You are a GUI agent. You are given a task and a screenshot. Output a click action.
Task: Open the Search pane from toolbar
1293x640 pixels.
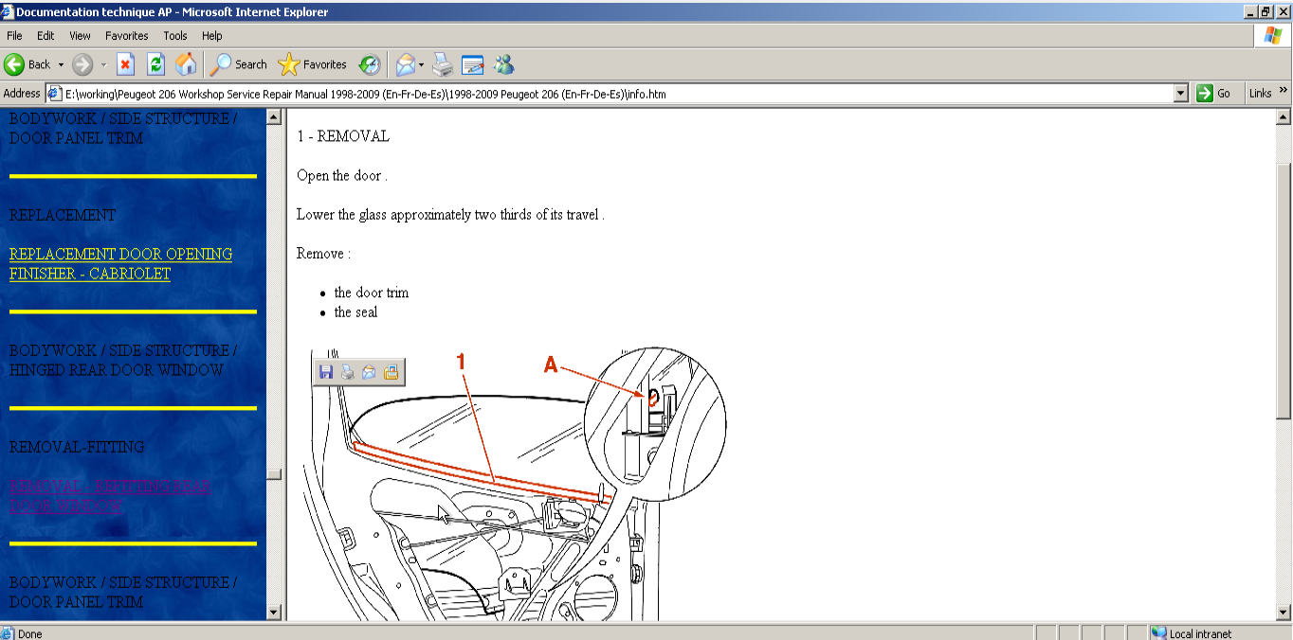click(239, 64)
